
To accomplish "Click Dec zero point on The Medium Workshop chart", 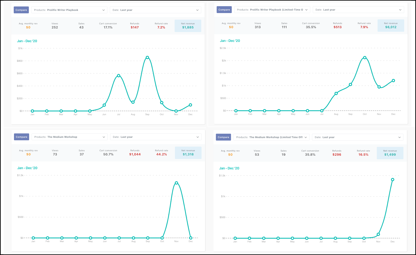I will [191, 238].
